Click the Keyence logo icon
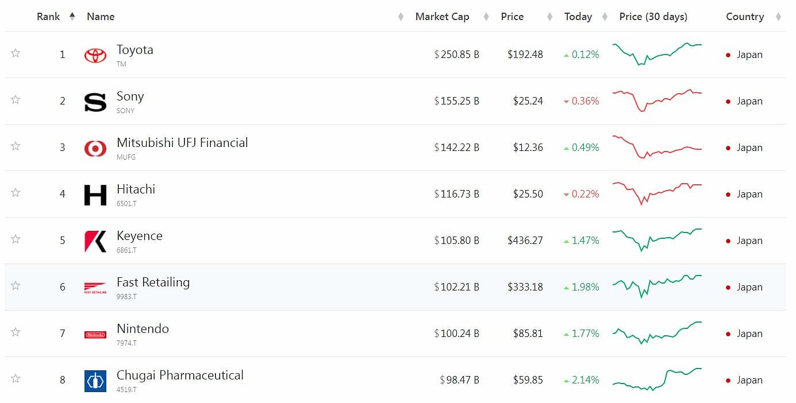 [x=95, y=241]
